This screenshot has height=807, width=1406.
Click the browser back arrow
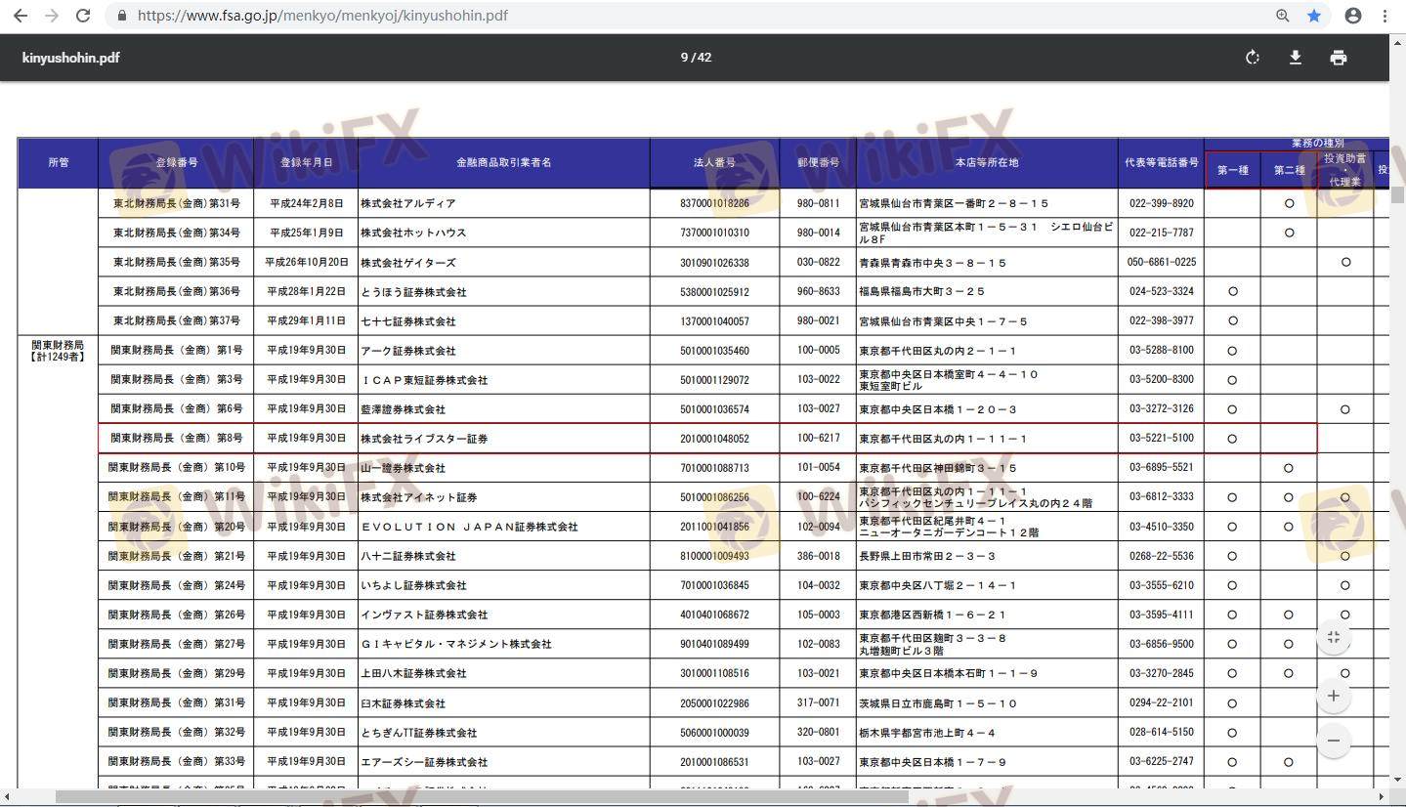(21, 16)
